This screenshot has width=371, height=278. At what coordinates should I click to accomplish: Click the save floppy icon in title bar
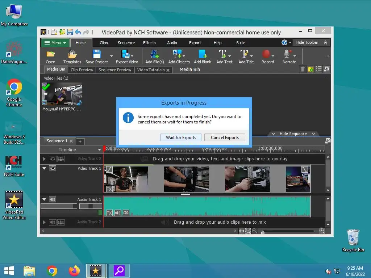pos(70,32)
